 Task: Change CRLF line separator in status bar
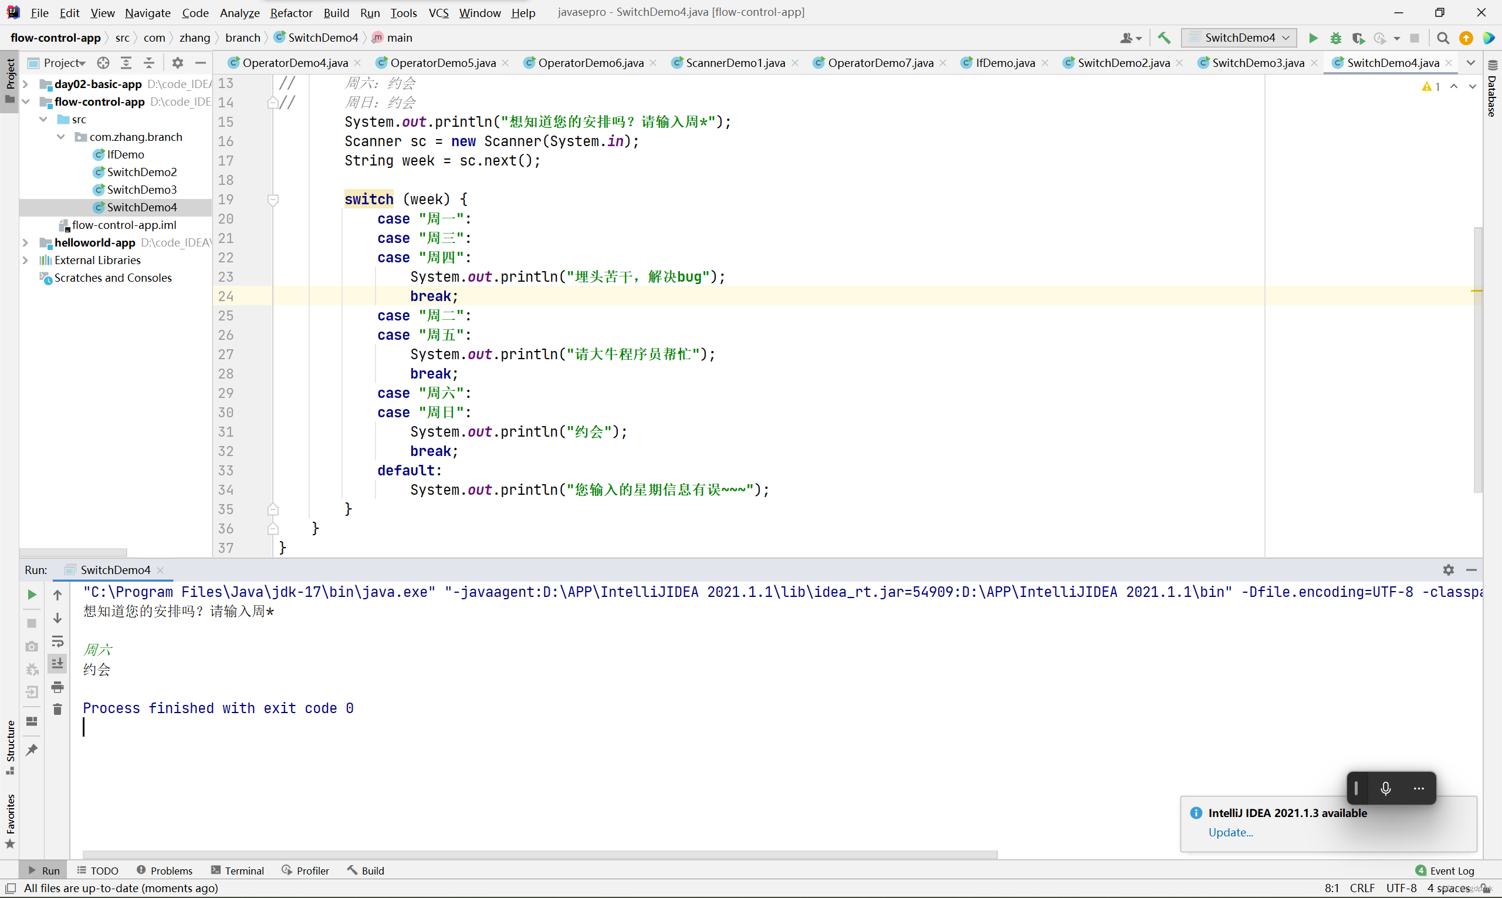(1362, 887)
